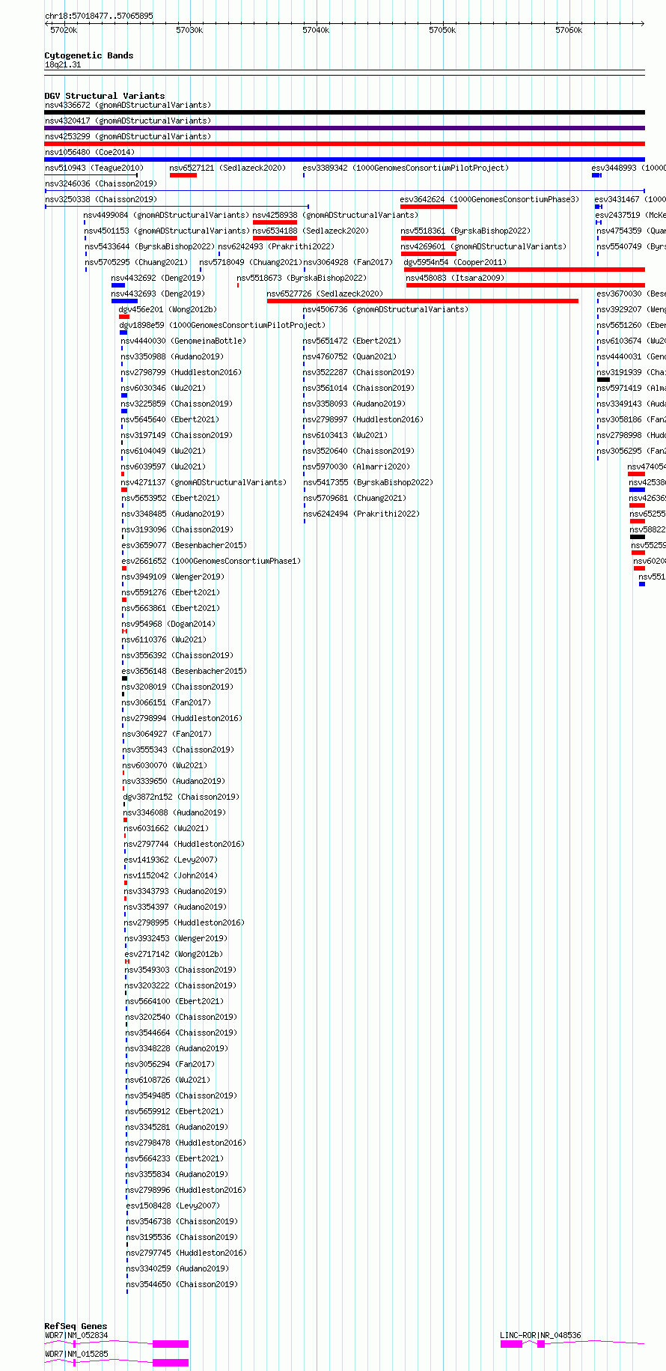Open nsv4499084 gnomADStructuralVariants entry
Screen dimensions: 666x1371
click(167, 215)
